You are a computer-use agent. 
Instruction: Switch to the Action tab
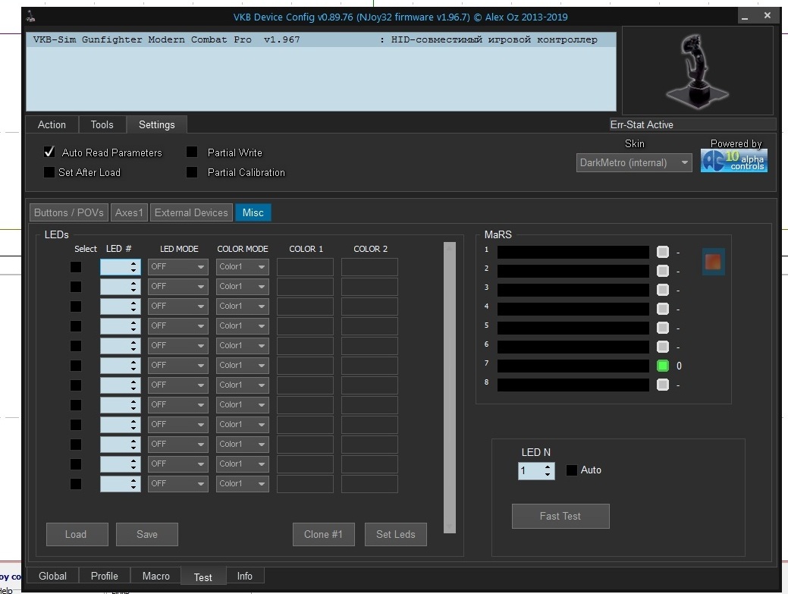pyautogui.click(x=52, y=124)
